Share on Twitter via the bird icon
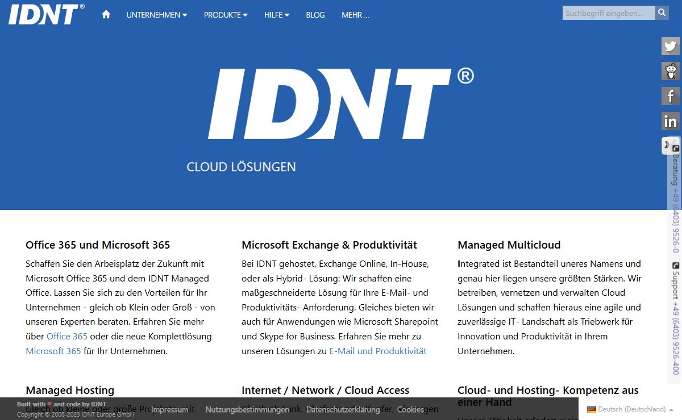The width and height of the screenshot is (682, 420). [671, 46]
